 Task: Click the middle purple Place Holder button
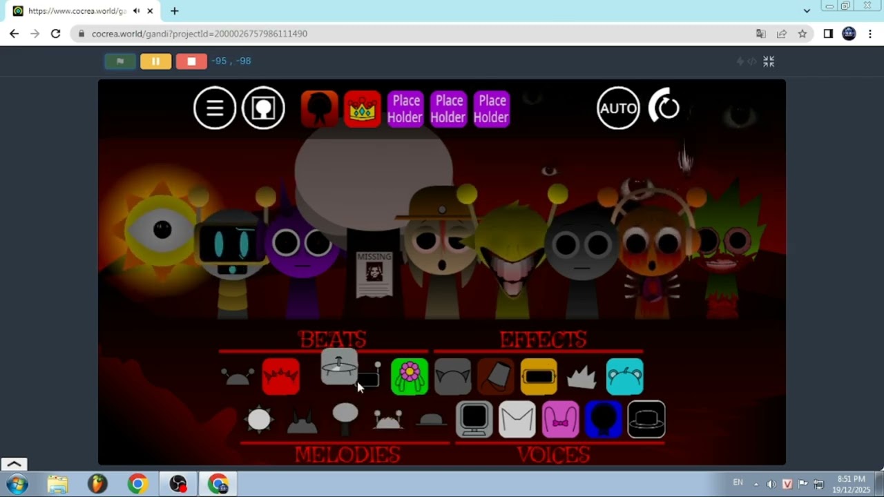pyautogui.click(x=448, y=108)
